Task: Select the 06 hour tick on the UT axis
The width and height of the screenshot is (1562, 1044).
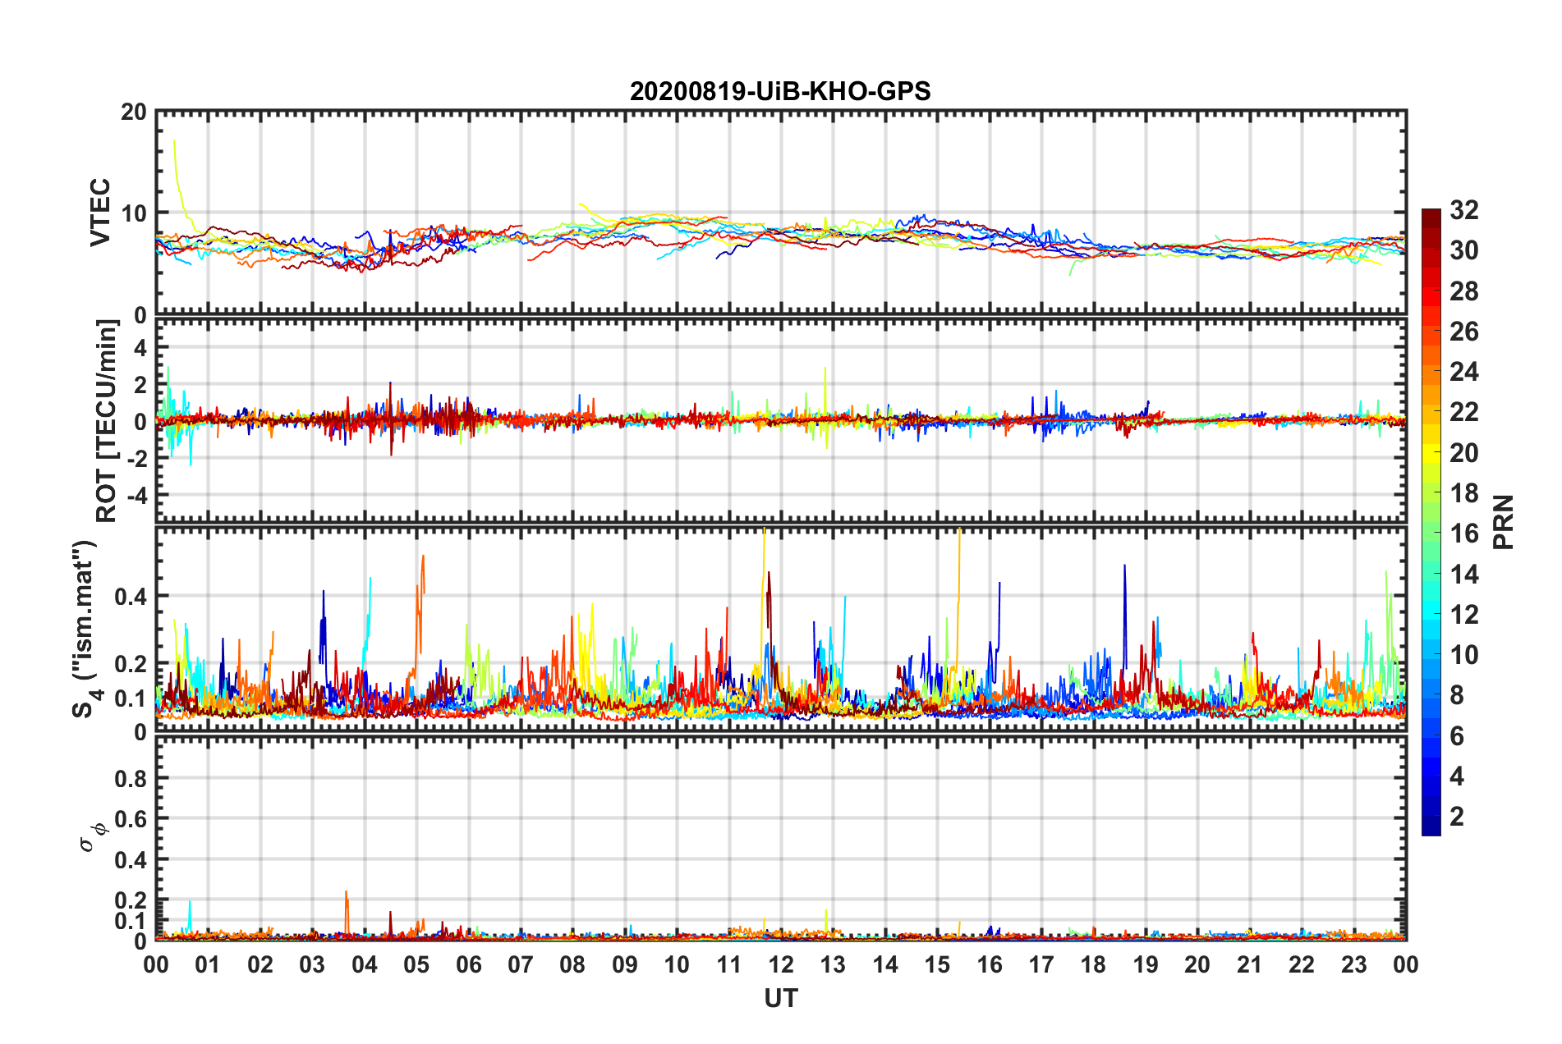Action: 468,964
